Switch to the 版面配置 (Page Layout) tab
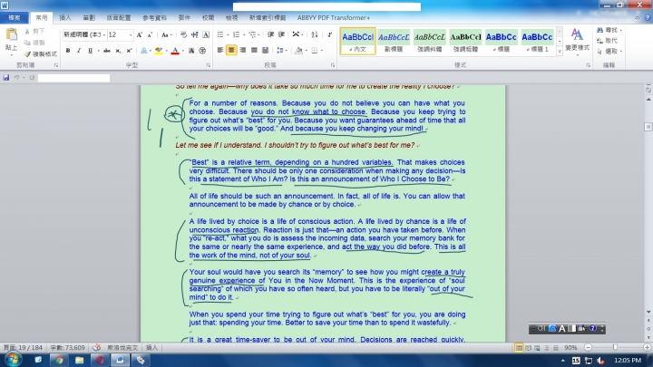The height and width of the screenshot is (367, 653). click(118, 17)
